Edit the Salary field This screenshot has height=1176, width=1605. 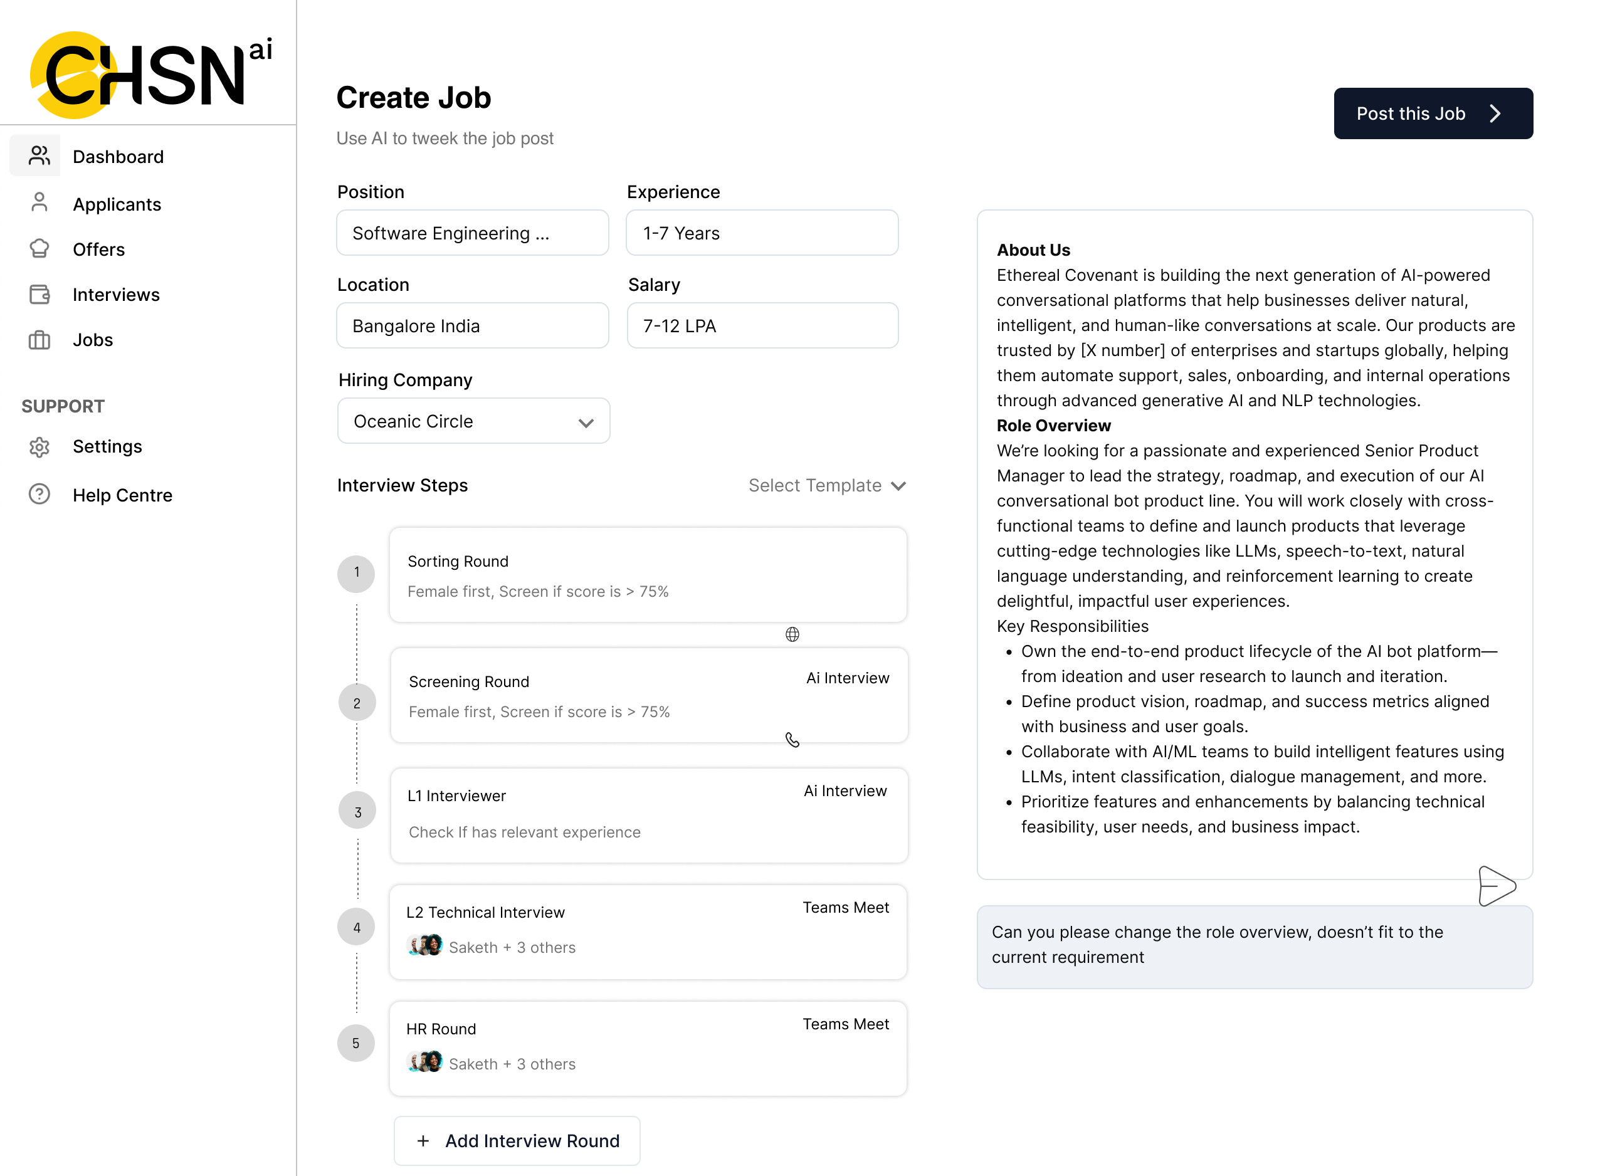pos(762,326)
